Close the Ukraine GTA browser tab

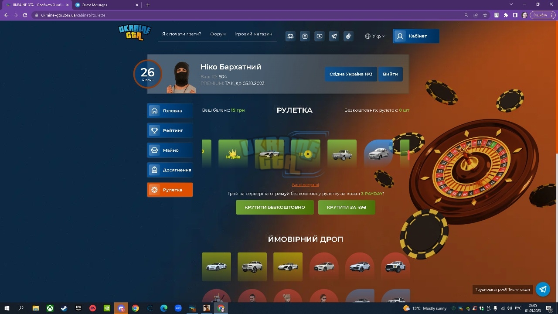67,5
